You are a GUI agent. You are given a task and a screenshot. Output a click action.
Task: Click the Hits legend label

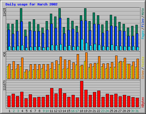click(x=143, y=12)
